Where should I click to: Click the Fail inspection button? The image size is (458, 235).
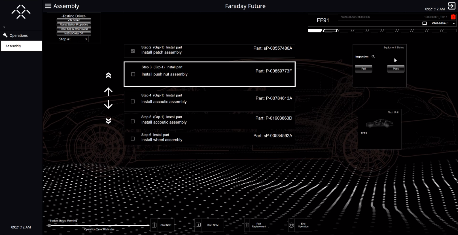click(x=364, y=69)
